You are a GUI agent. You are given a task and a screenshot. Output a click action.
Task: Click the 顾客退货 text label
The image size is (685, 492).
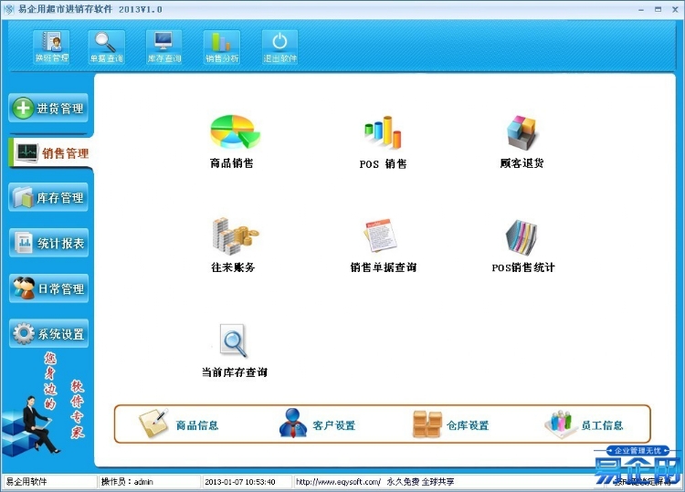point(522,163)
